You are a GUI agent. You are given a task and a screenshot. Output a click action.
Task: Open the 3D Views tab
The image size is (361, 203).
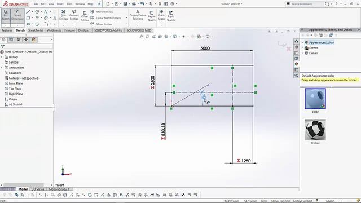pyautogui.click(x=38, y=189)
